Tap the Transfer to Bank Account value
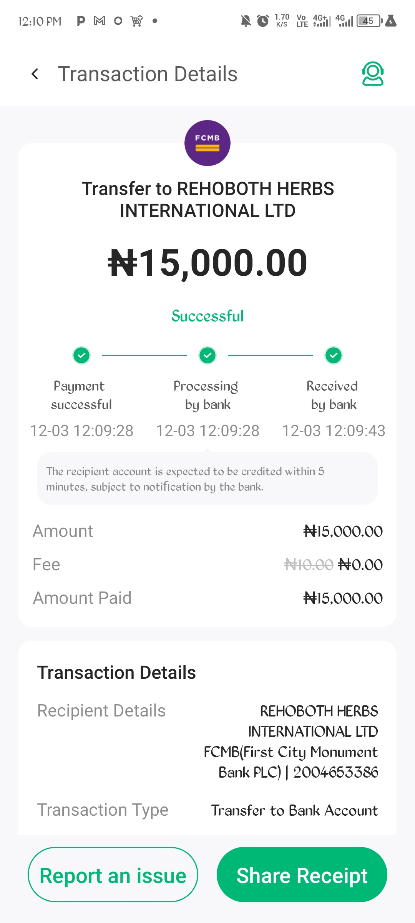The width and height of the screenshot is (415, 923). (295, 810)
